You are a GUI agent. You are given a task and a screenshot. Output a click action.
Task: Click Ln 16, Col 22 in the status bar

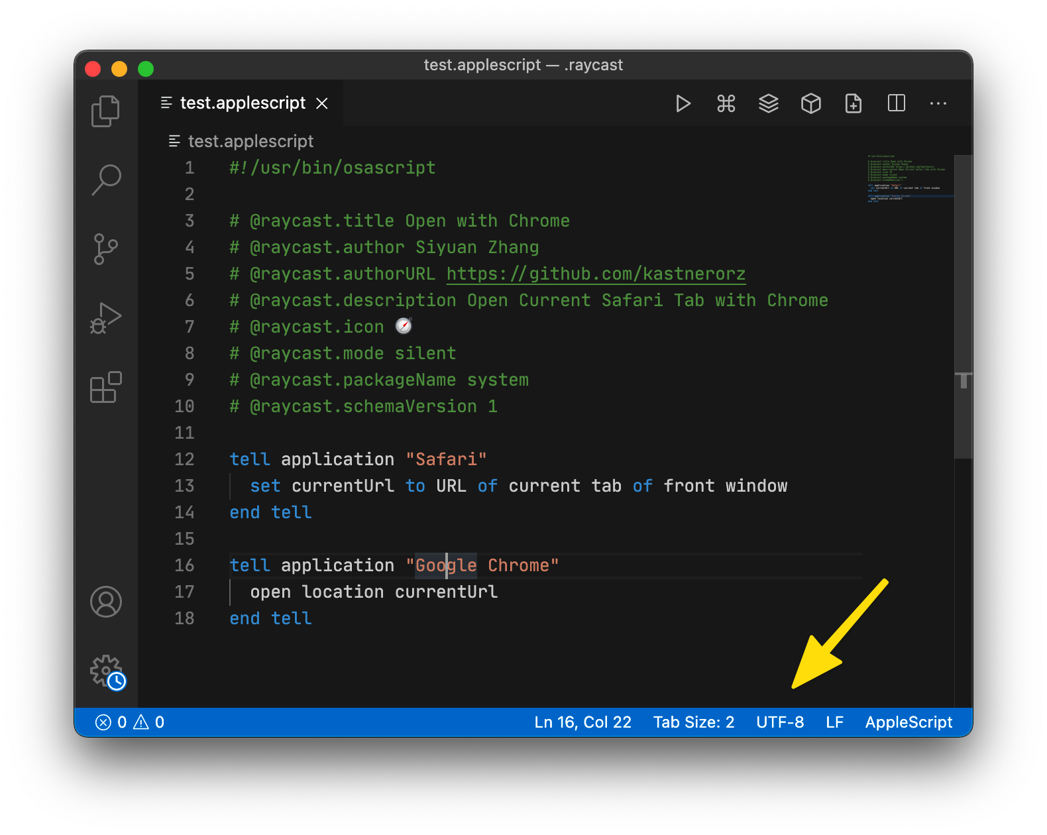[x=583, y=722]
